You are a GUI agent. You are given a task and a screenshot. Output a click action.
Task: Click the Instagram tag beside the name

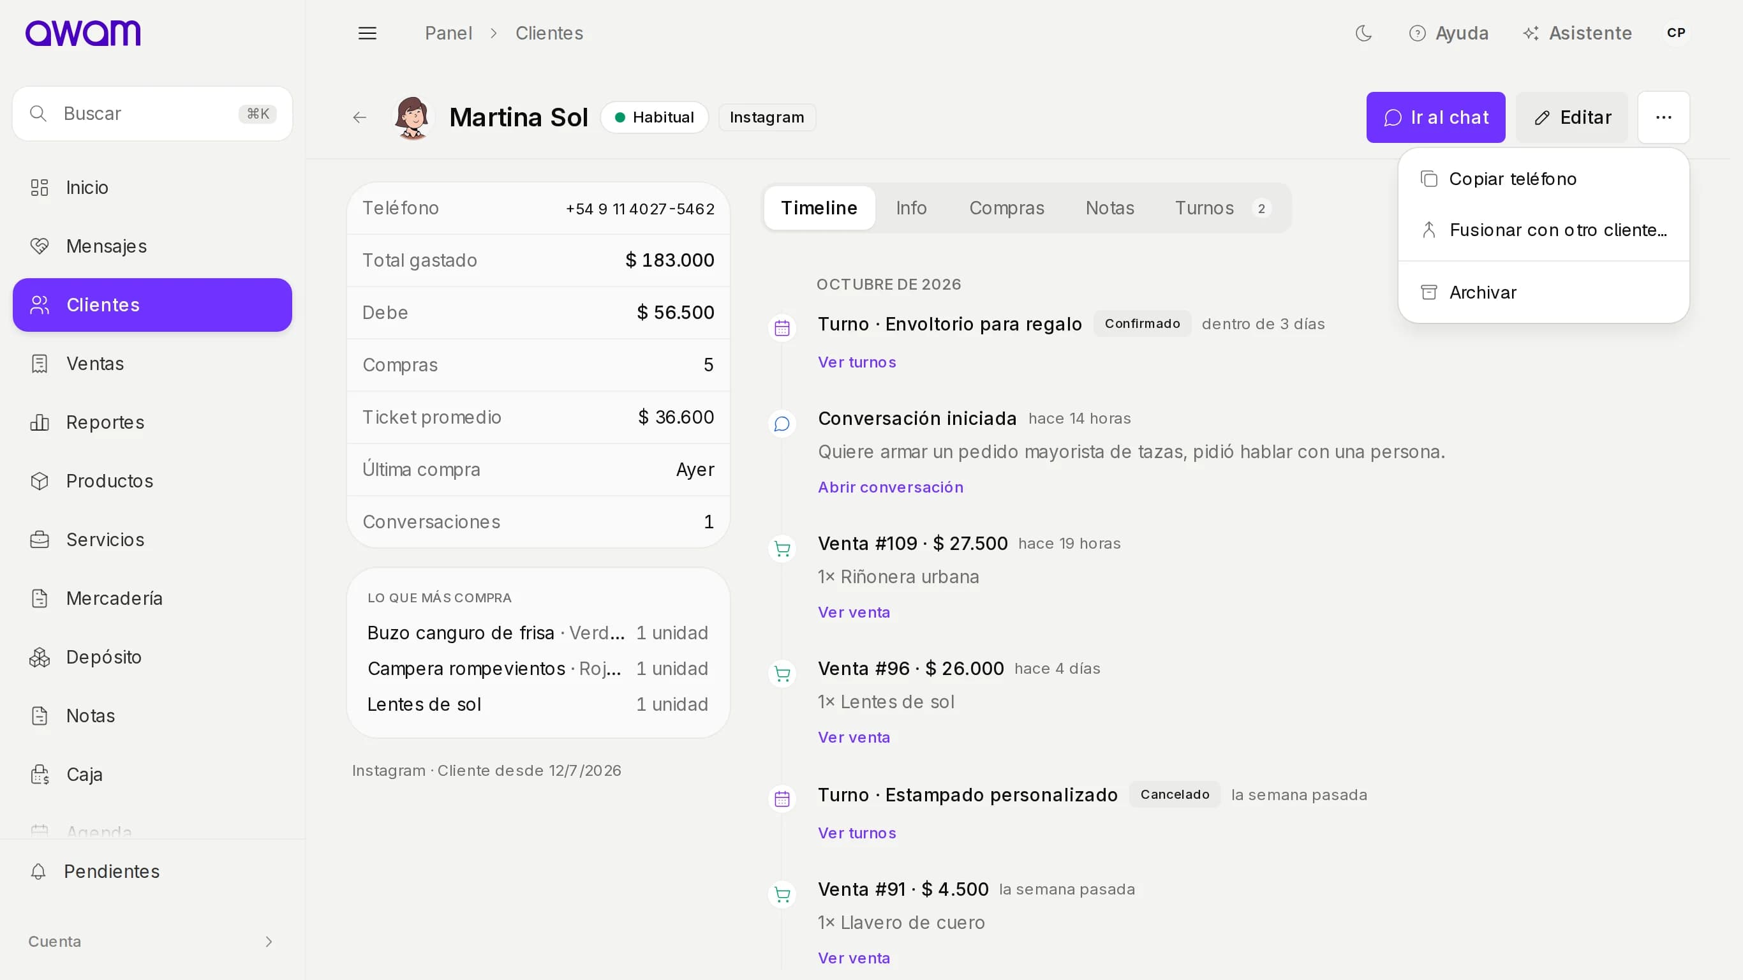(x=767, y=118)
